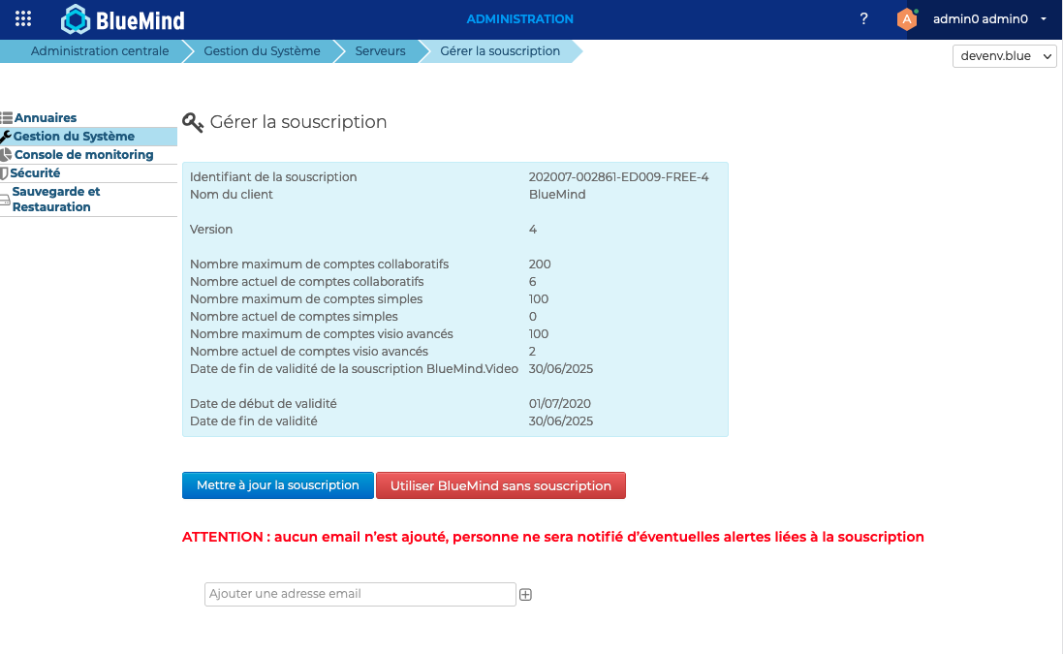
Task: Click the key icon by page title
Action: point(193,123)
